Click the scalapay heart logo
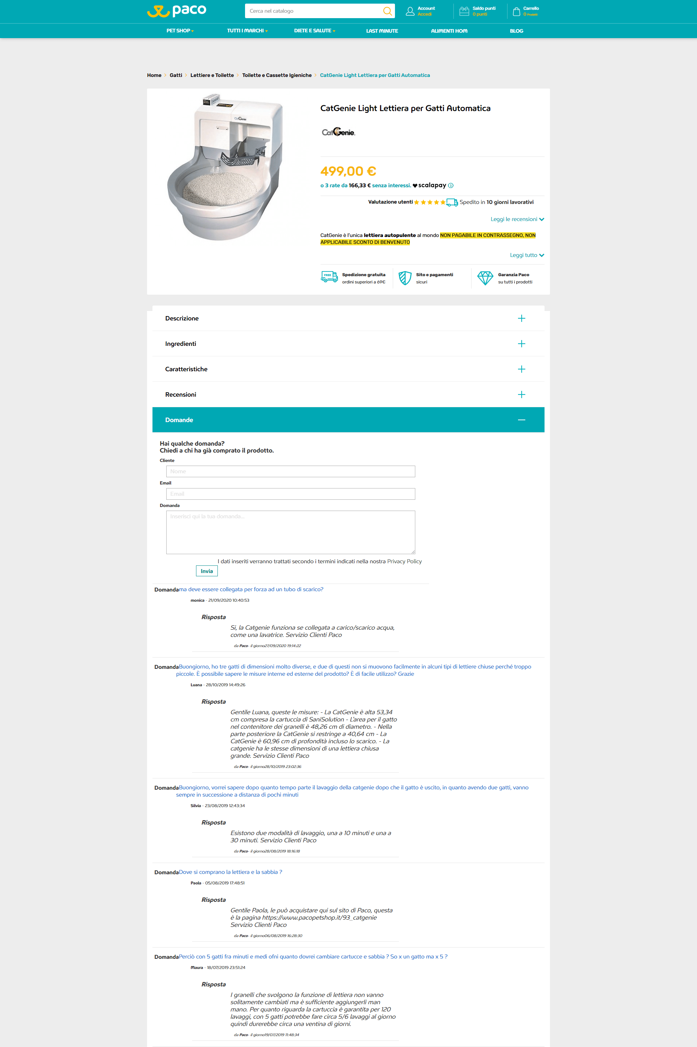The image size is (697, 1047). [x=415, y=186]
